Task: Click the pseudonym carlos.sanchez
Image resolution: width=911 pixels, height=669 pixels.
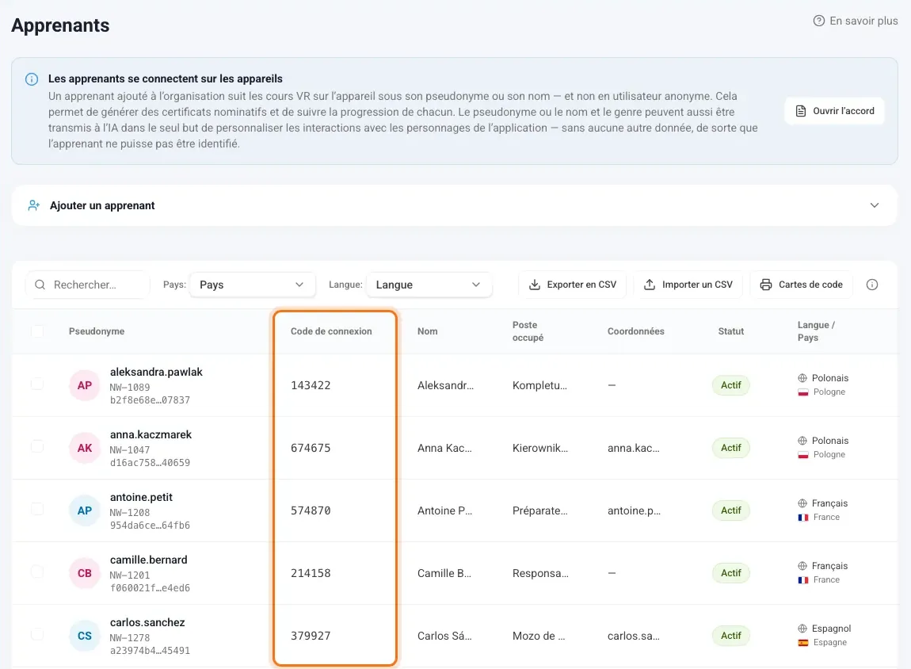Action: [147, 622]
